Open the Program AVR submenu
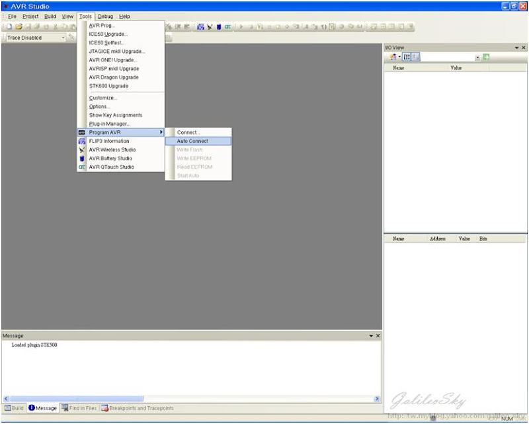The height and width of the screenshot is (424, 529). (x=121, y=132)
